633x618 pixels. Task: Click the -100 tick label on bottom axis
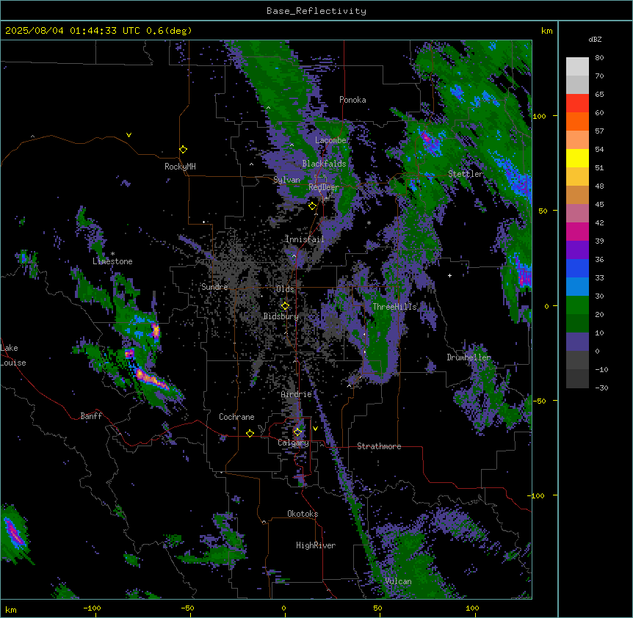click(92, 608)
